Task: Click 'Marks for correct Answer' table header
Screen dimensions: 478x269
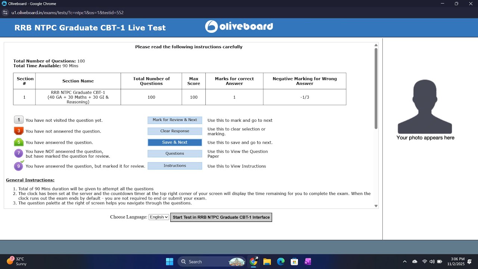Action: coord(234,81)
